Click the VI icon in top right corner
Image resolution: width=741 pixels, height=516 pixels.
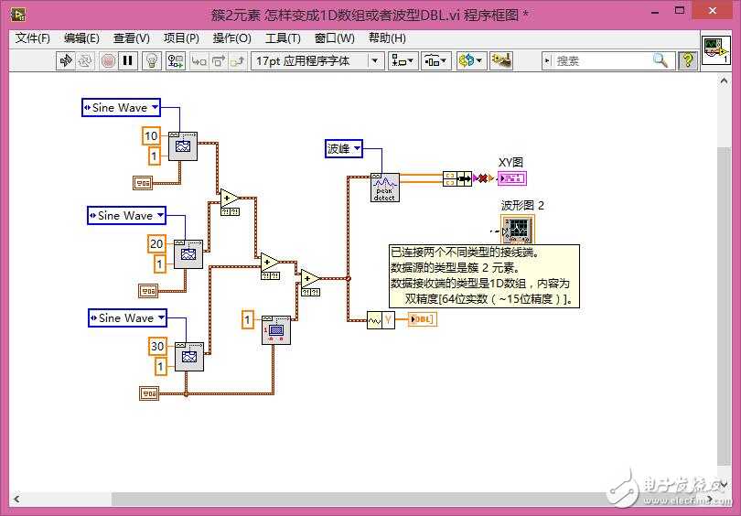716,50
